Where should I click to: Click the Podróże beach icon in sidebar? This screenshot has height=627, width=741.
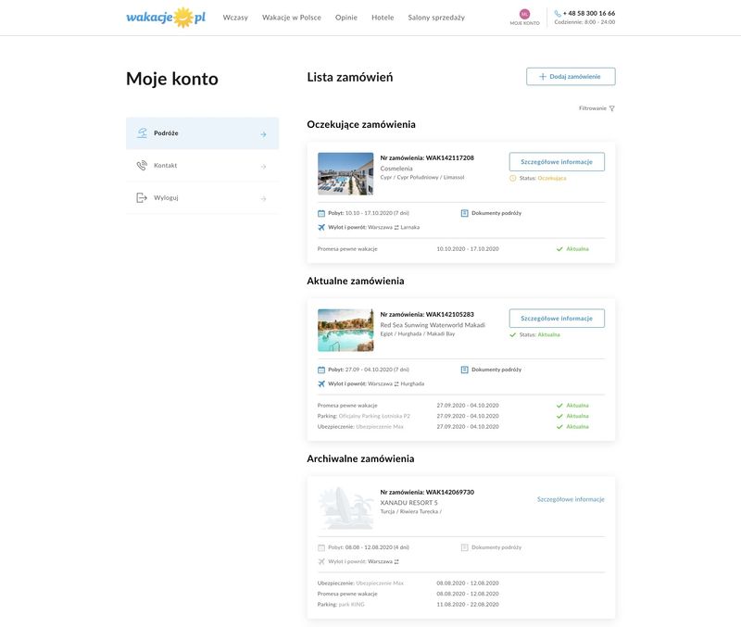click(x=142, y=133)
